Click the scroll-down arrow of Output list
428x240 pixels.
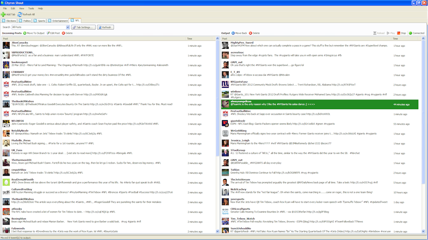click(x=423, y=231)
